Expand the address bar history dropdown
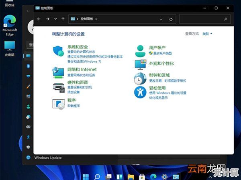Image resolution: width=241 pixels, height=180 pixels. (161, 19)
